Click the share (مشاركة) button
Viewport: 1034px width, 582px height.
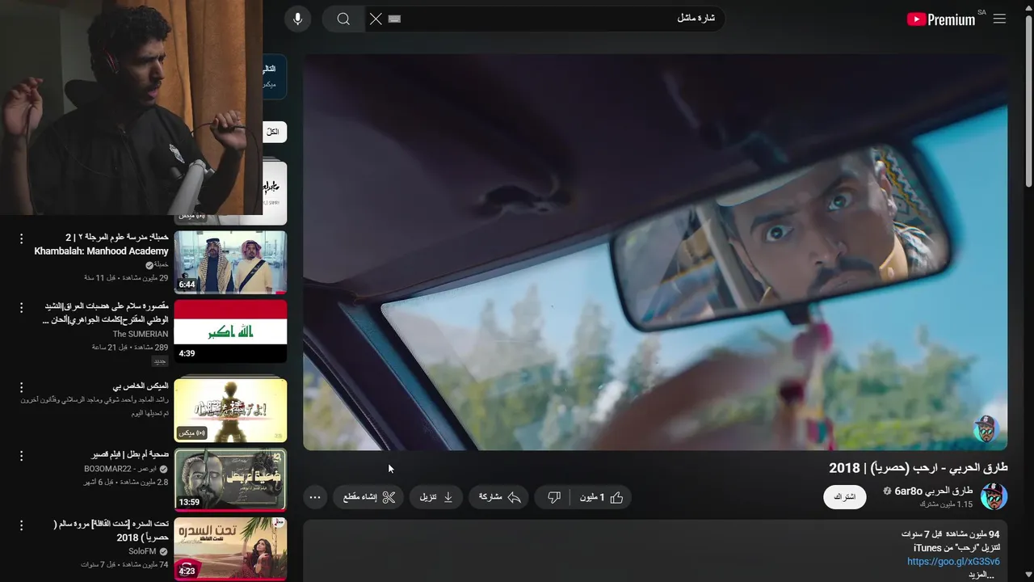[499, 497]
